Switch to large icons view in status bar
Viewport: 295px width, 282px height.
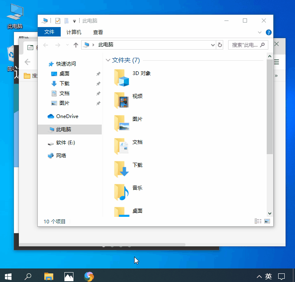(267, 221)
